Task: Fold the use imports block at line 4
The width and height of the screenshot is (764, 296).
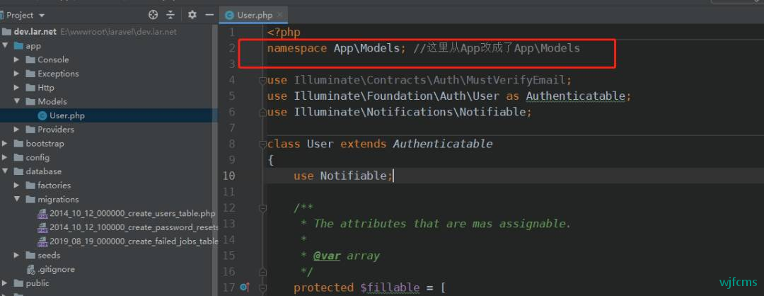Action: tap(262, 80)
